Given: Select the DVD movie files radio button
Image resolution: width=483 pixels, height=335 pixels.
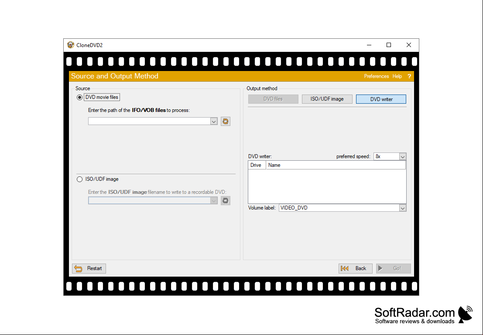Looking at the screenshot, I should (79, 97).
